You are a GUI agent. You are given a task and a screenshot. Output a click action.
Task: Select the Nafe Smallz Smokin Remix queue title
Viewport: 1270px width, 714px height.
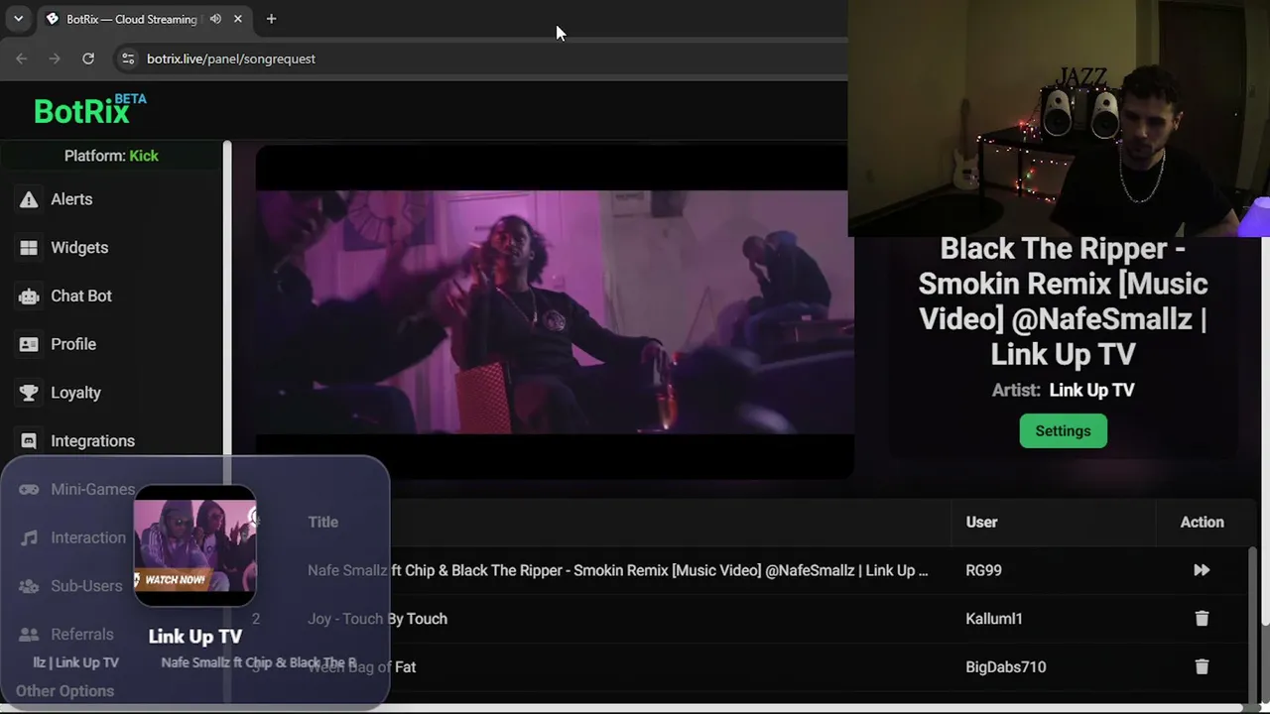tap(618, 570)
